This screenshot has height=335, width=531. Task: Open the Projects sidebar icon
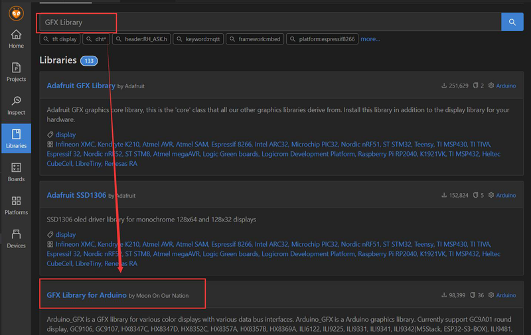click(16, 72)
